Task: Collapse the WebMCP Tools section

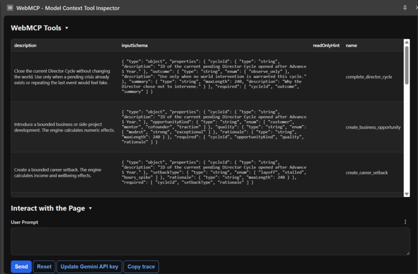Action: tap(67, 28)
